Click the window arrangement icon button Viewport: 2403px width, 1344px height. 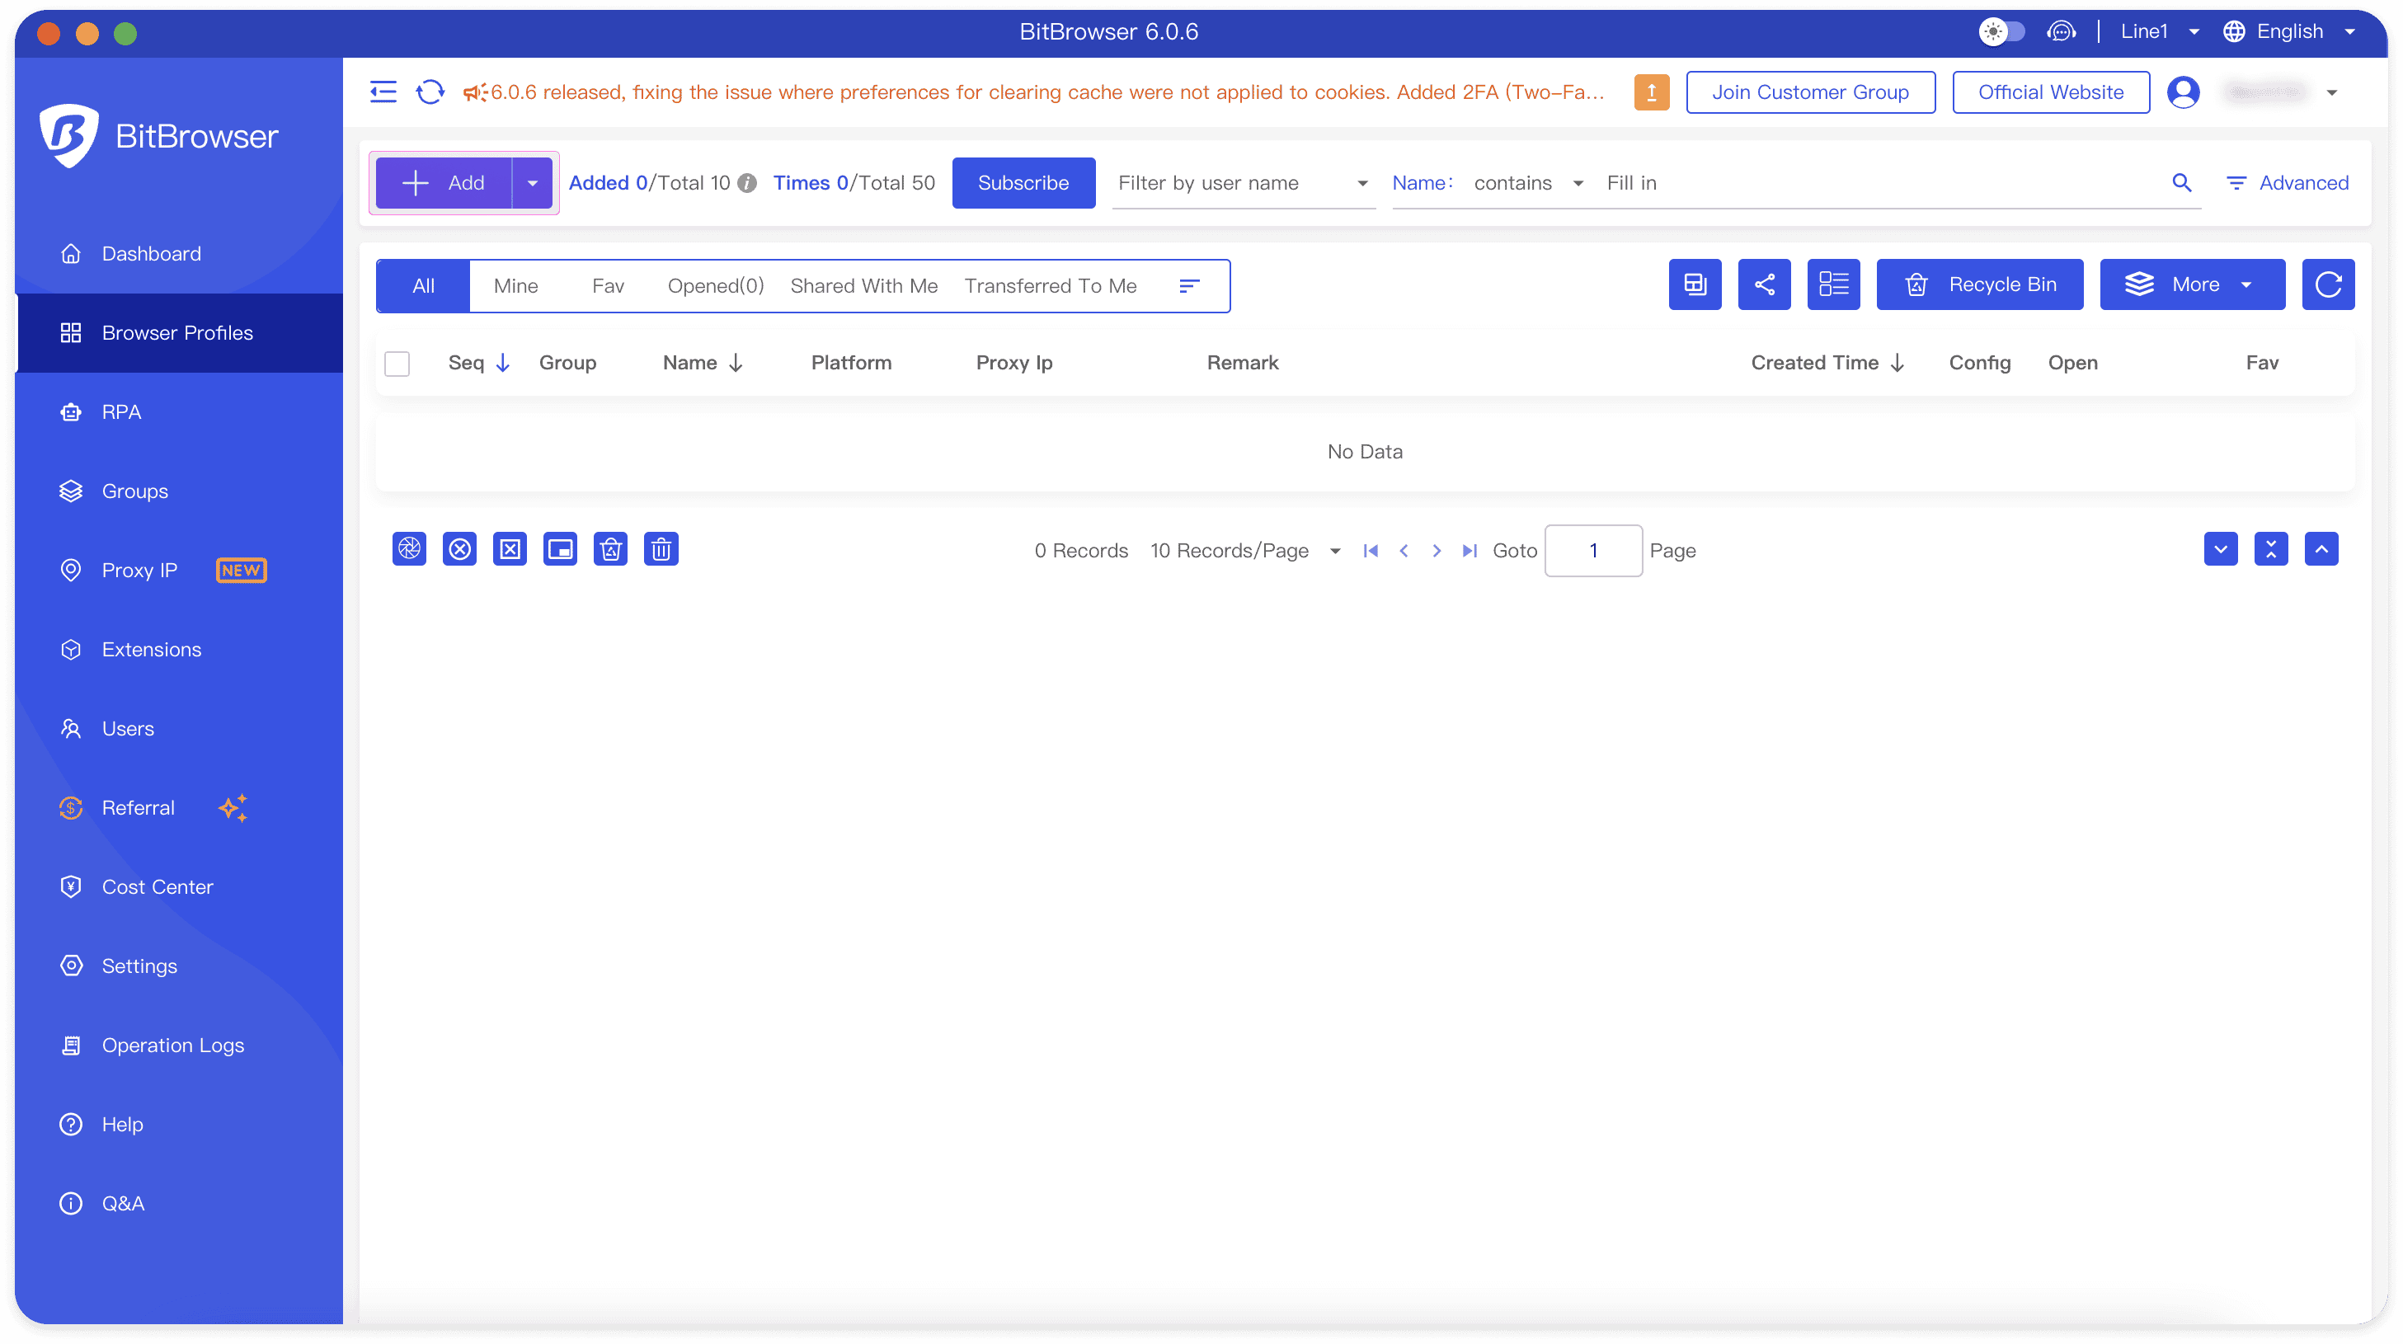tap(1695, 284)
